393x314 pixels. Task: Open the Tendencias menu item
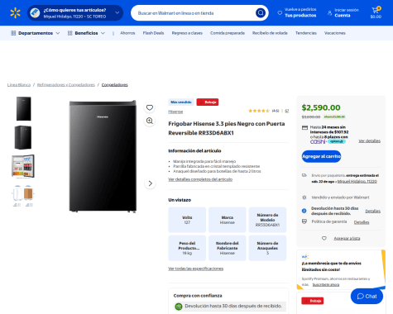(x=306, y=33)
